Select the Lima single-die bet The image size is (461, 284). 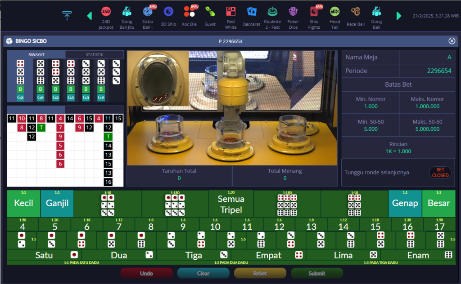coord(343,255)
